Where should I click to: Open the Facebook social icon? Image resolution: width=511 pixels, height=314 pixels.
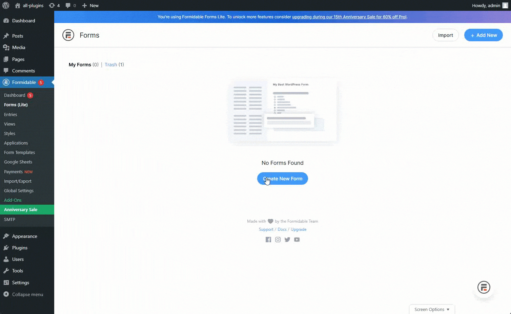[268, 240]
